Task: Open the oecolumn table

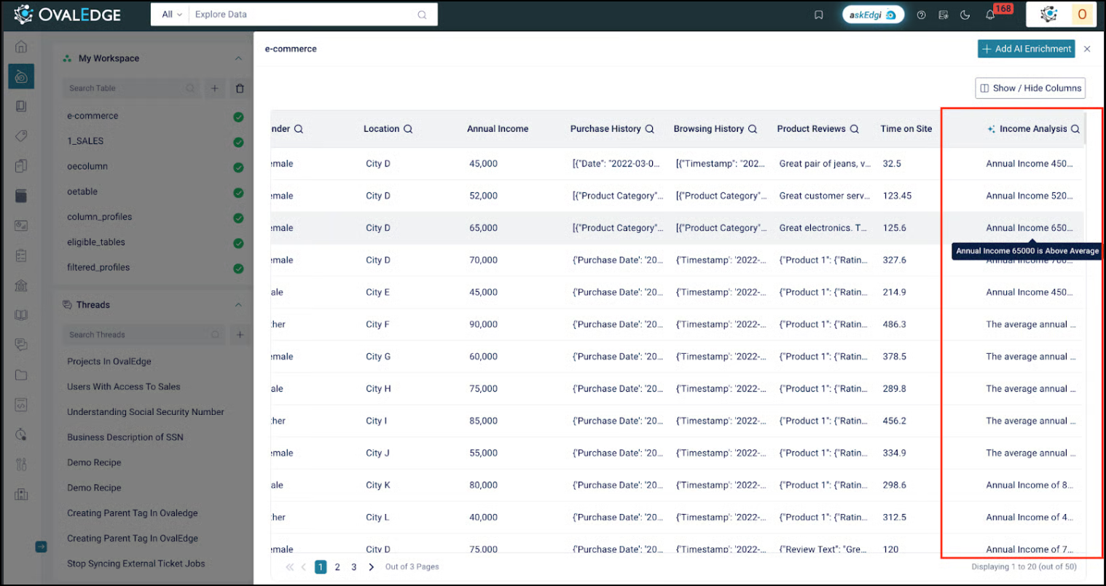Action: click(87, 167)
